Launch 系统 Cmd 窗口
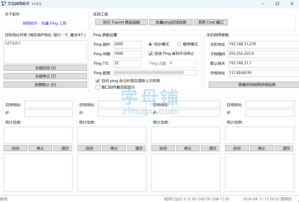This screenshot has width=299, height=202. [x=211, y=22]
